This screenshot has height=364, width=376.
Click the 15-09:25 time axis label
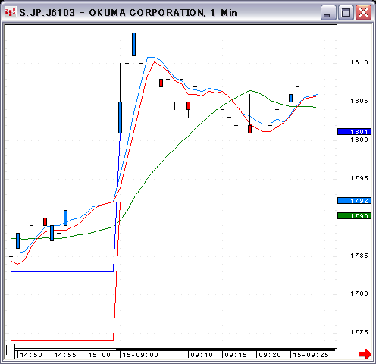[x=311, y=355]
